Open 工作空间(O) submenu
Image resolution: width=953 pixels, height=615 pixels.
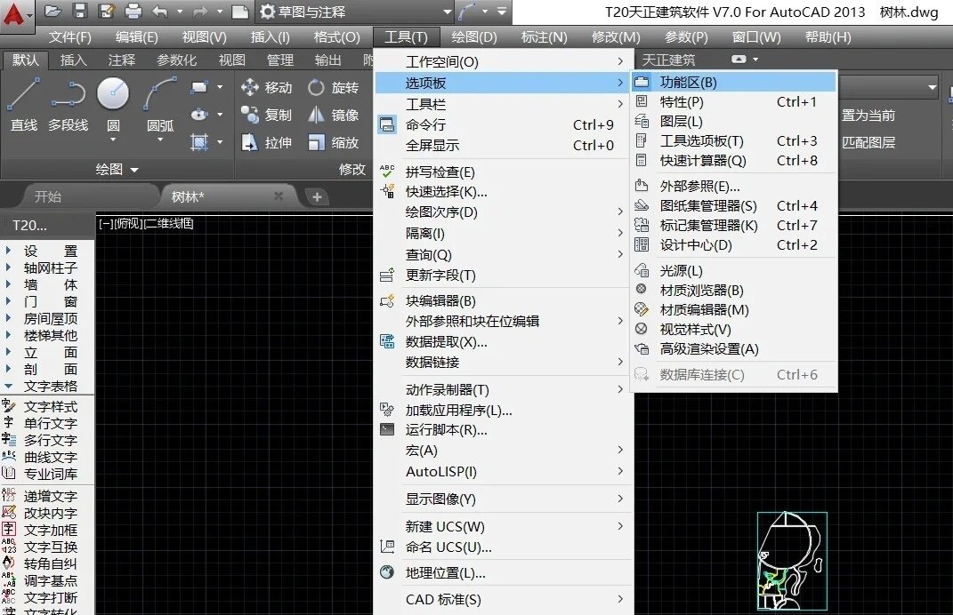504,61
